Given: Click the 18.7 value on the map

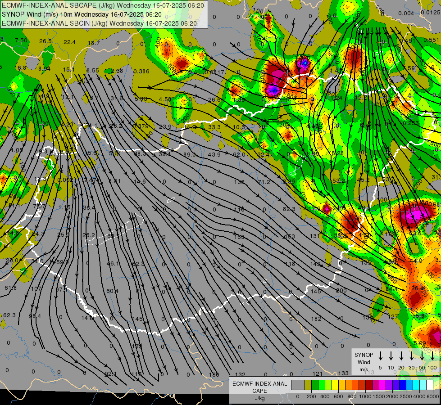Looking at the screenshot, I should pos(94,43).
